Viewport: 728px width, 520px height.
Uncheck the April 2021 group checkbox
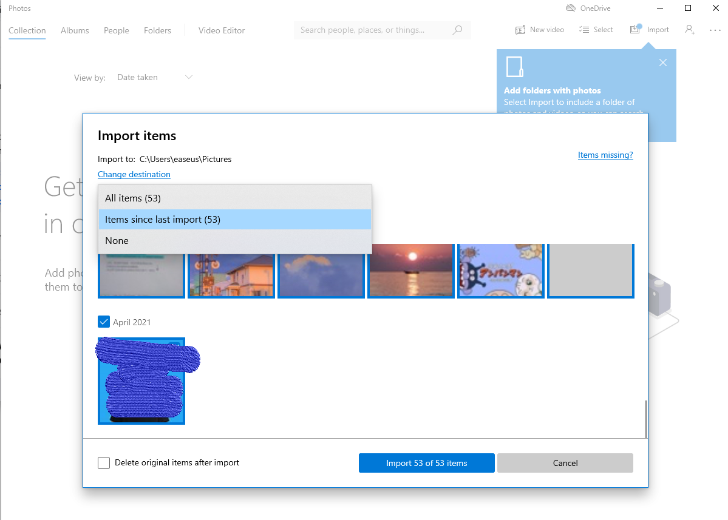coord(104,322)
